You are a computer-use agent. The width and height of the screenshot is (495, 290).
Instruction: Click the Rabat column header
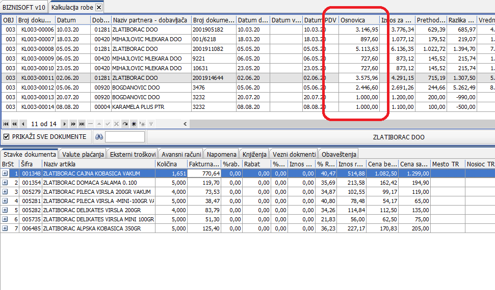(256, 164)
